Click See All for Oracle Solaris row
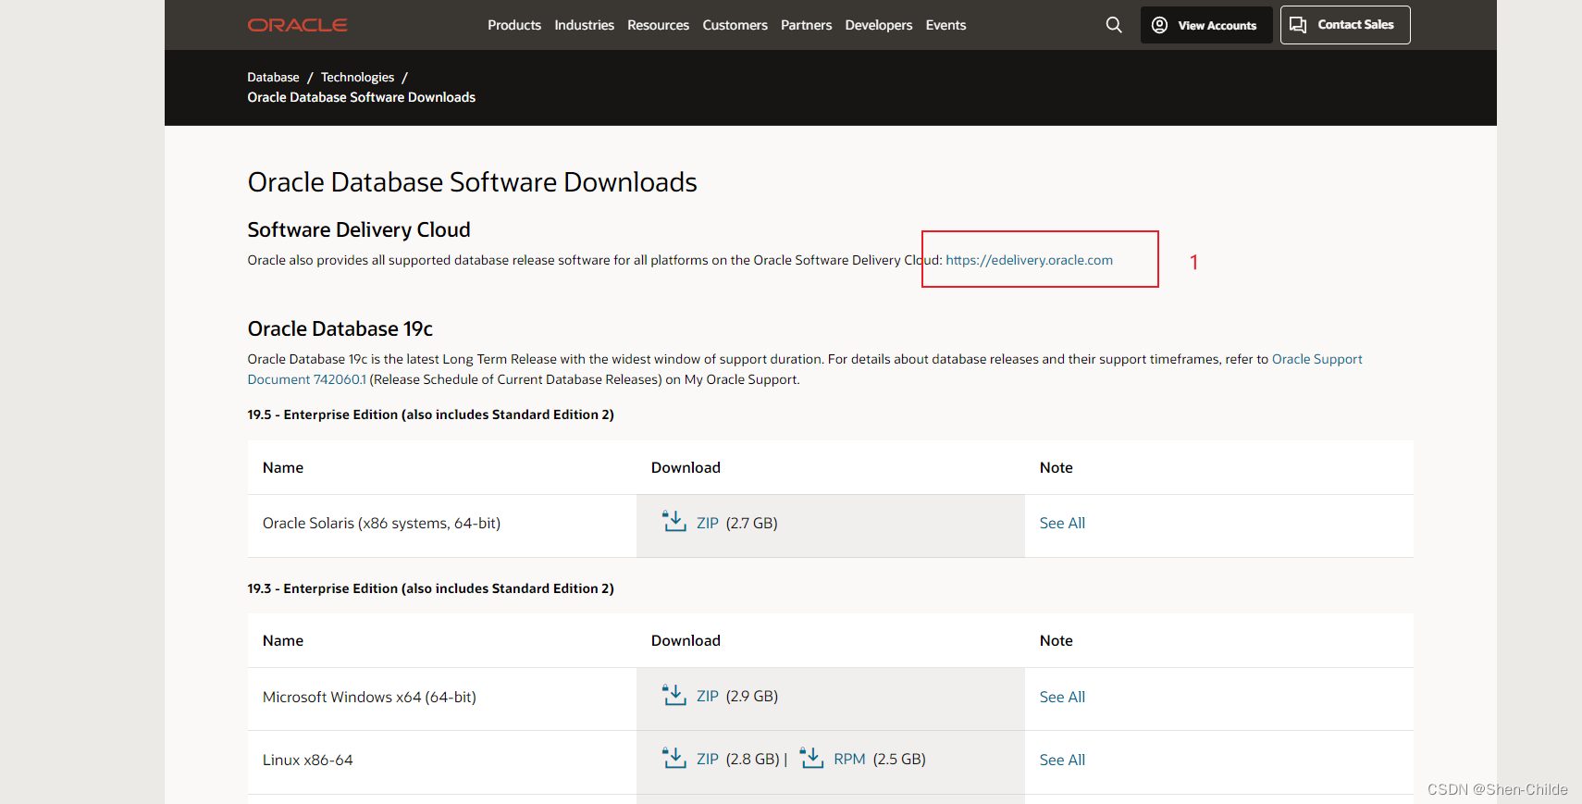Screen dimensions: 1582x804 1062,523
